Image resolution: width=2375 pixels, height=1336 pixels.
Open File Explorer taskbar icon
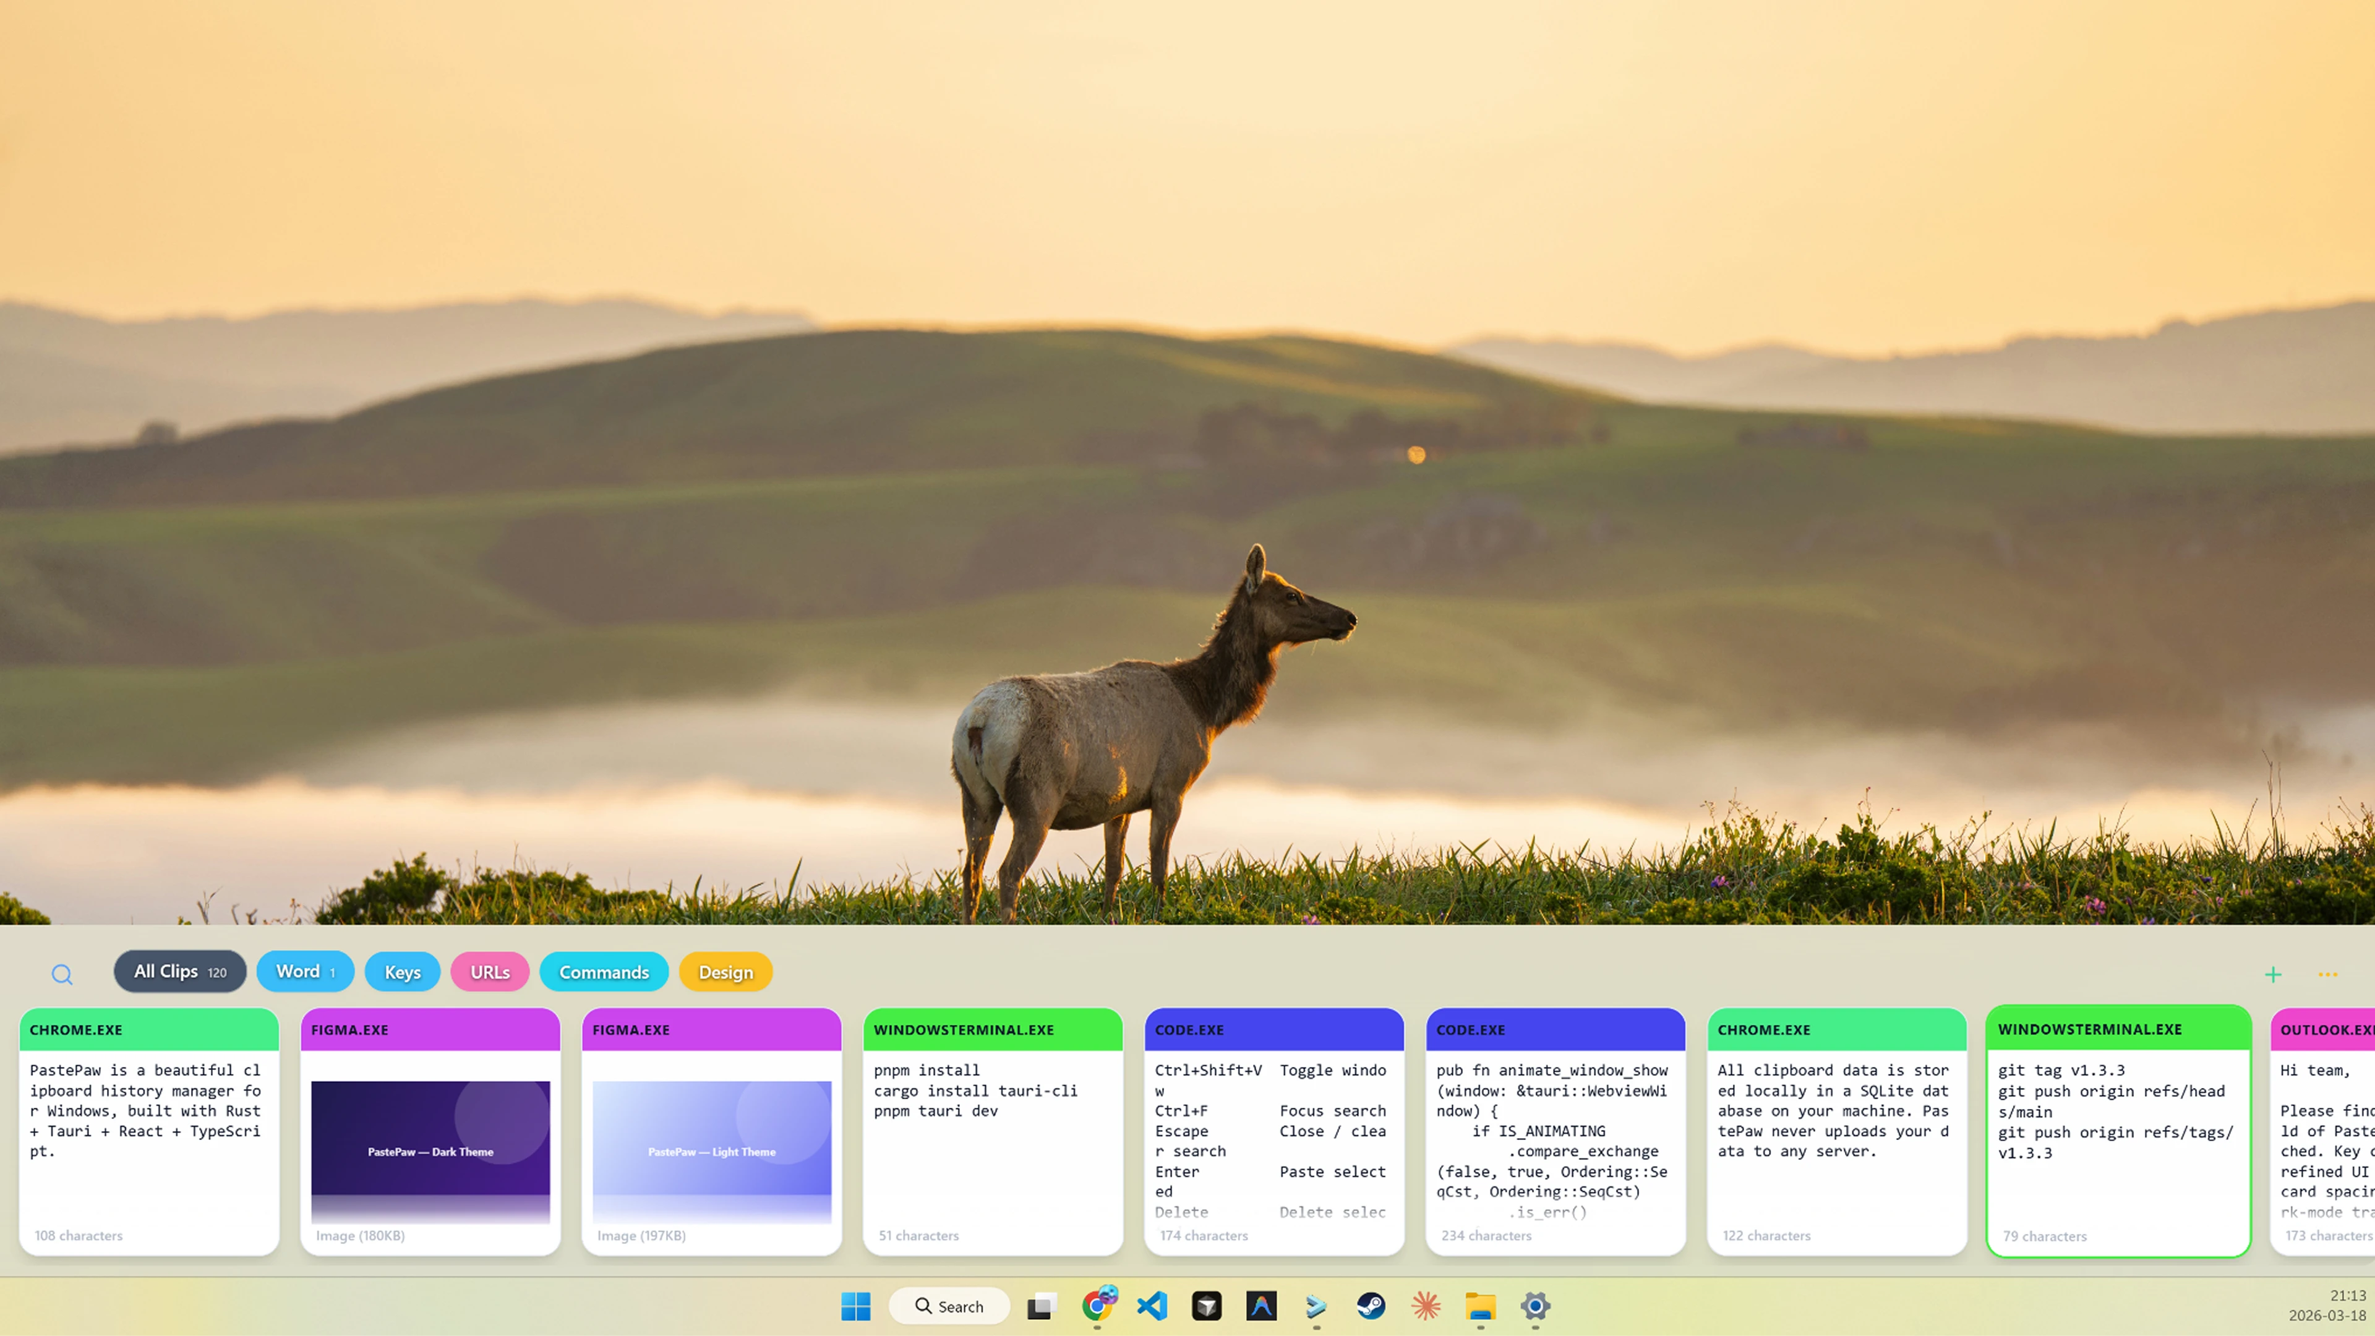coord(1481,1306)
